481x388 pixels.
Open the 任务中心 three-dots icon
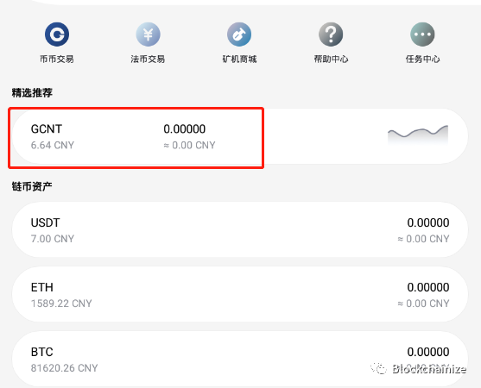coord(422,34)
